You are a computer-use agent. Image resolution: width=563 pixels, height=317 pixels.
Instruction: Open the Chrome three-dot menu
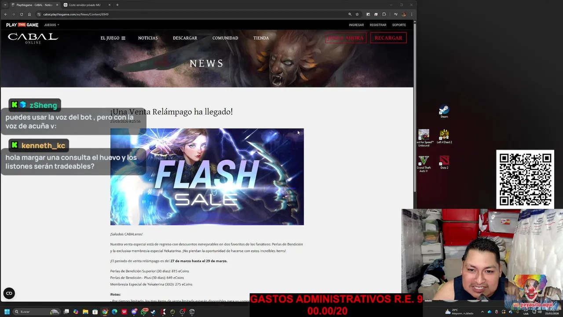(x=412, y=14)
